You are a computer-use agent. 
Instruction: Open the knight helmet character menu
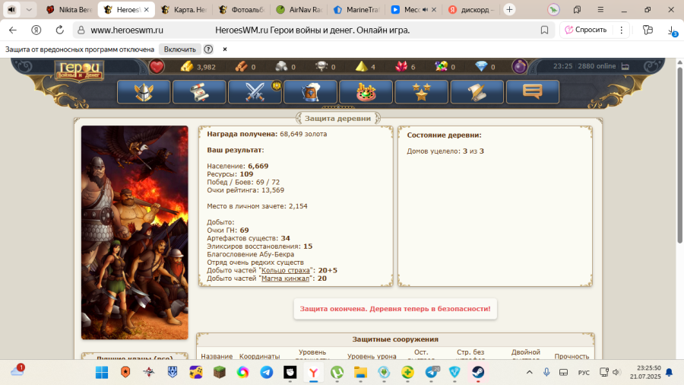tap(144, 91)
